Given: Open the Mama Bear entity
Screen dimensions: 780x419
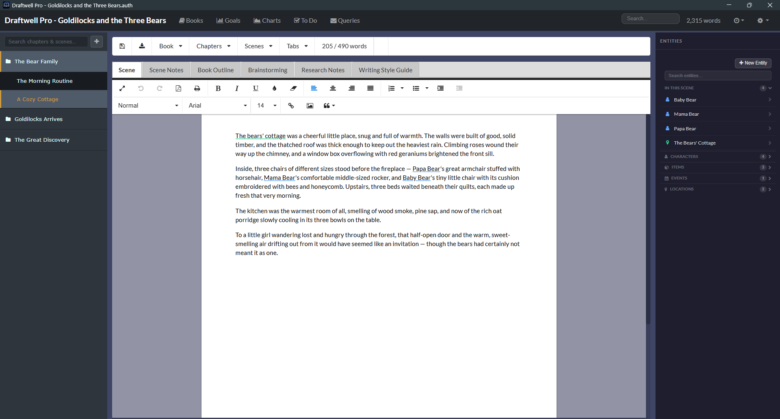Looking at the screenshot, I should (718, 114).
